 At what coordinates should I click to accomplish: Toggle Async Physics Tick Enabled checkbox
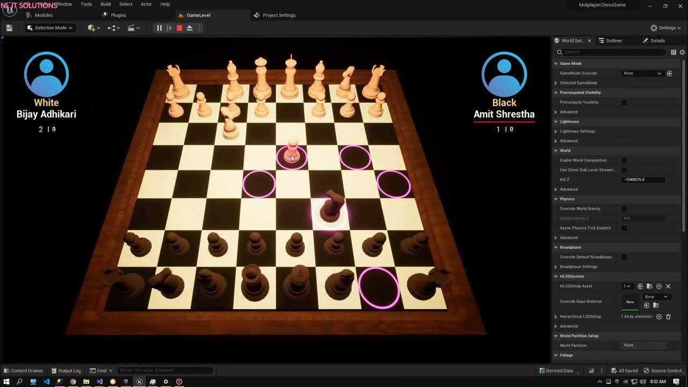[624, 228]
